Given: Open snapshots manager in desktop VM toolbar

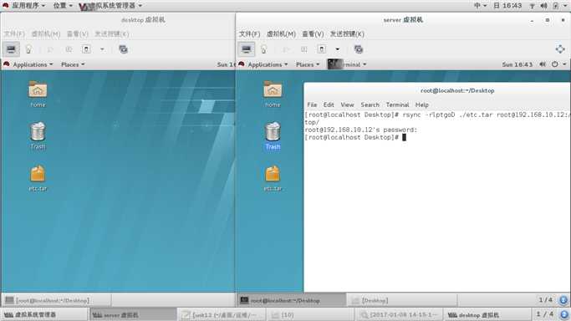Looking at the screenshot, I should 124,49.
